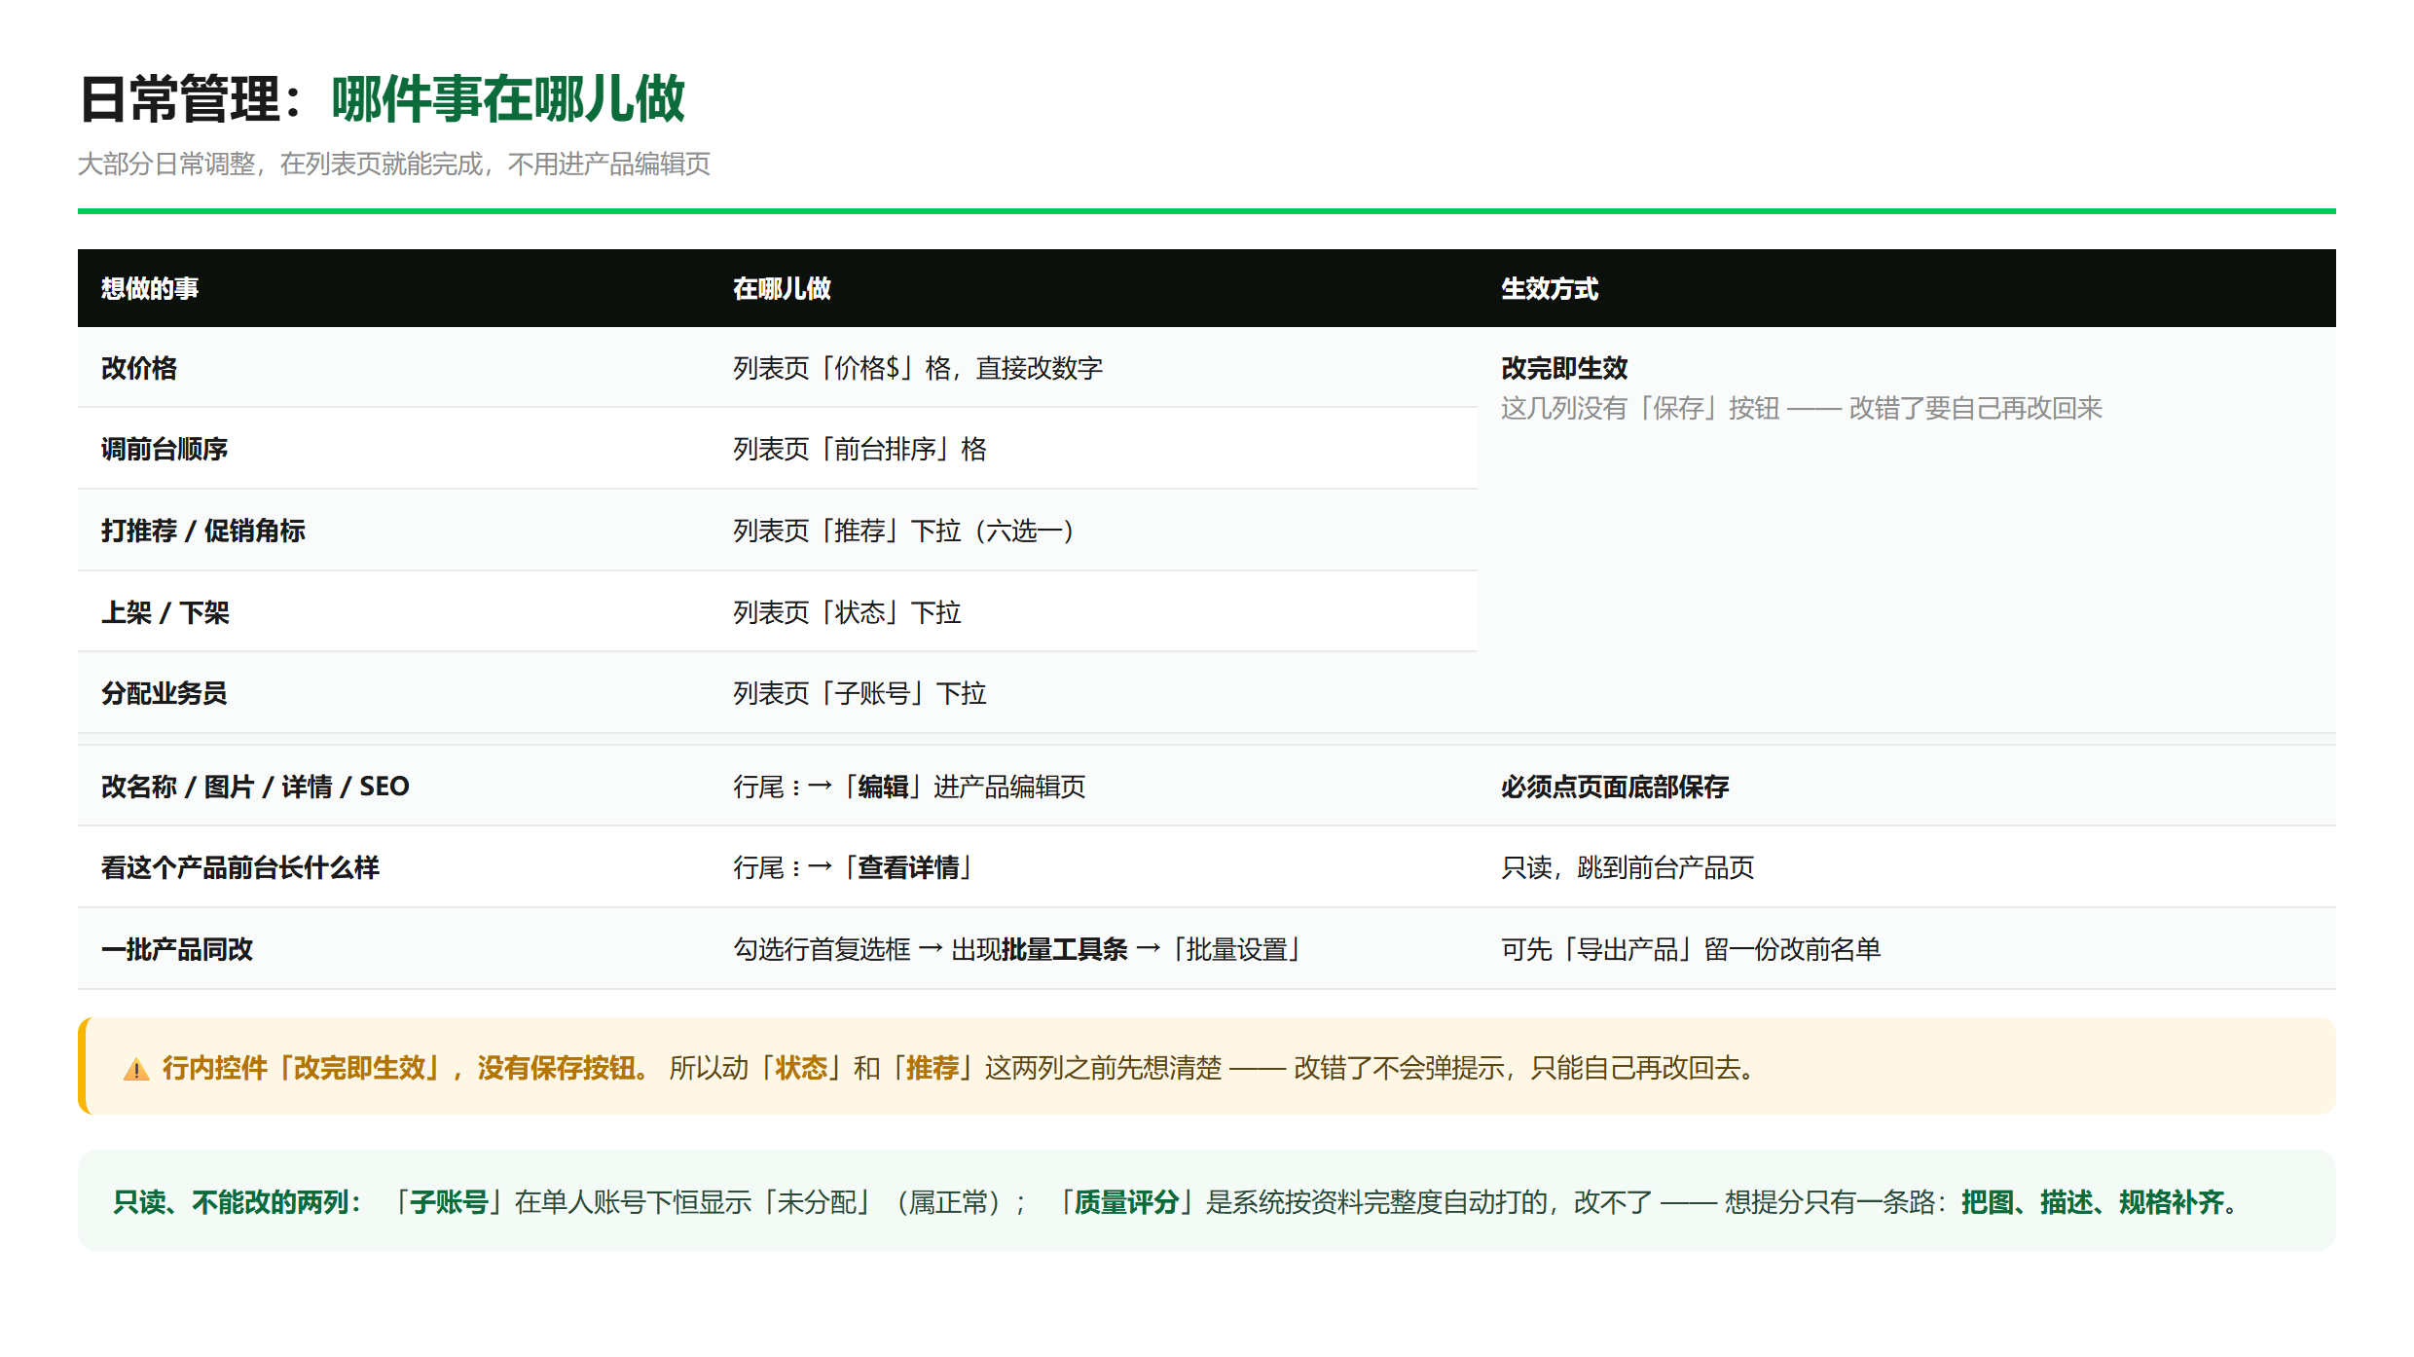
Task: Click cell 「列表页「子账号」下拉」
Action: point(860,693)
